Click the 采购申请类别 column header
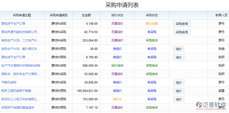The width and height of the screenshot is (229, 113). tap(59, 15)
